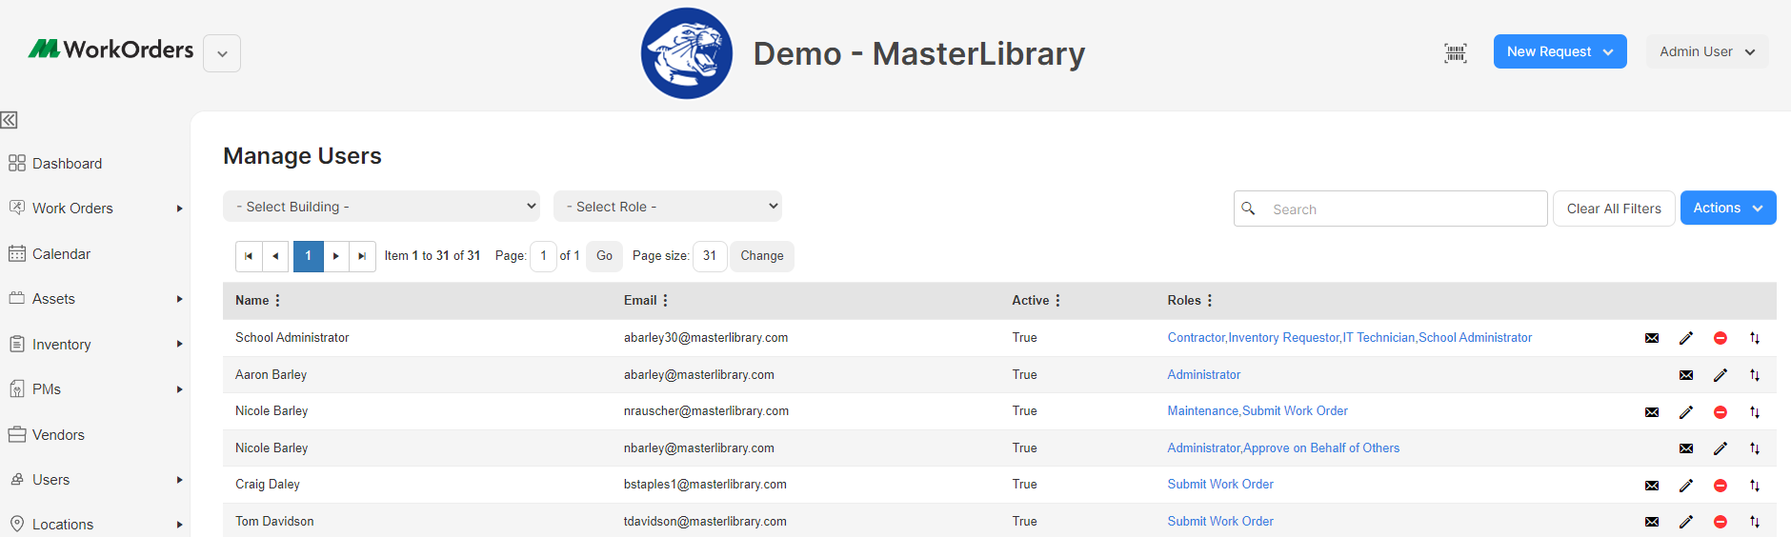Image resolution: width=1791 pixels, height=537 pixels.
Task: Go to last page of users
Action: (x=362, y=256)
